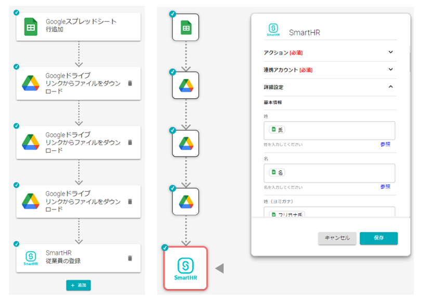Click the 氏 variable chip in the 姓 field
The width and height of the screenshot is (422, 302).
click(277, 130)
